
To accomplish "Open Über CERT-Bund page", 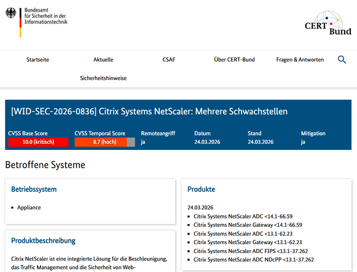I will 234,60.
